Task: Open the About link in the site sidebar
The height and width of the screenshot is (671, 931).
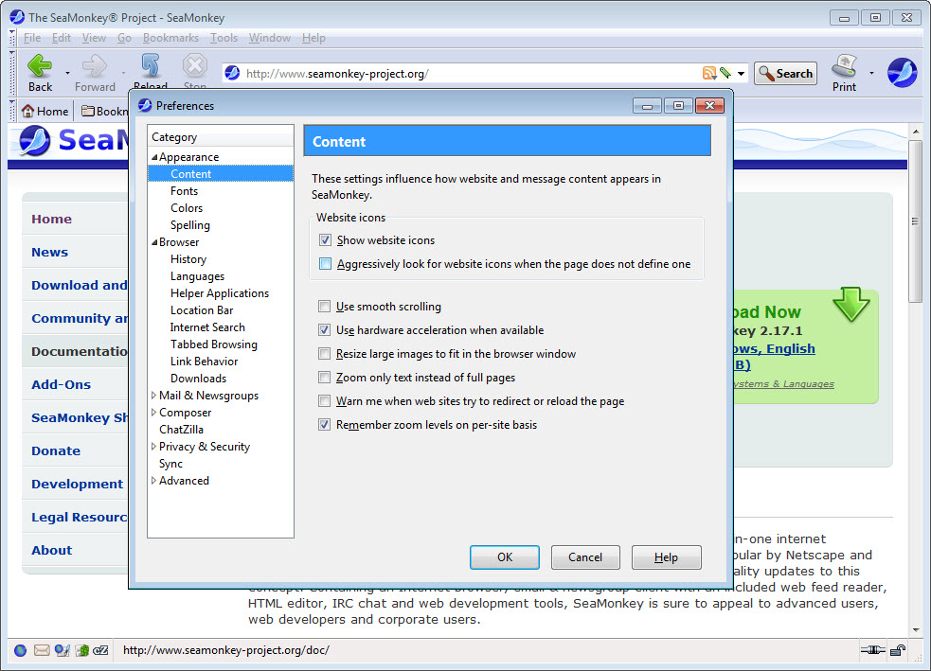Action: 52,551
